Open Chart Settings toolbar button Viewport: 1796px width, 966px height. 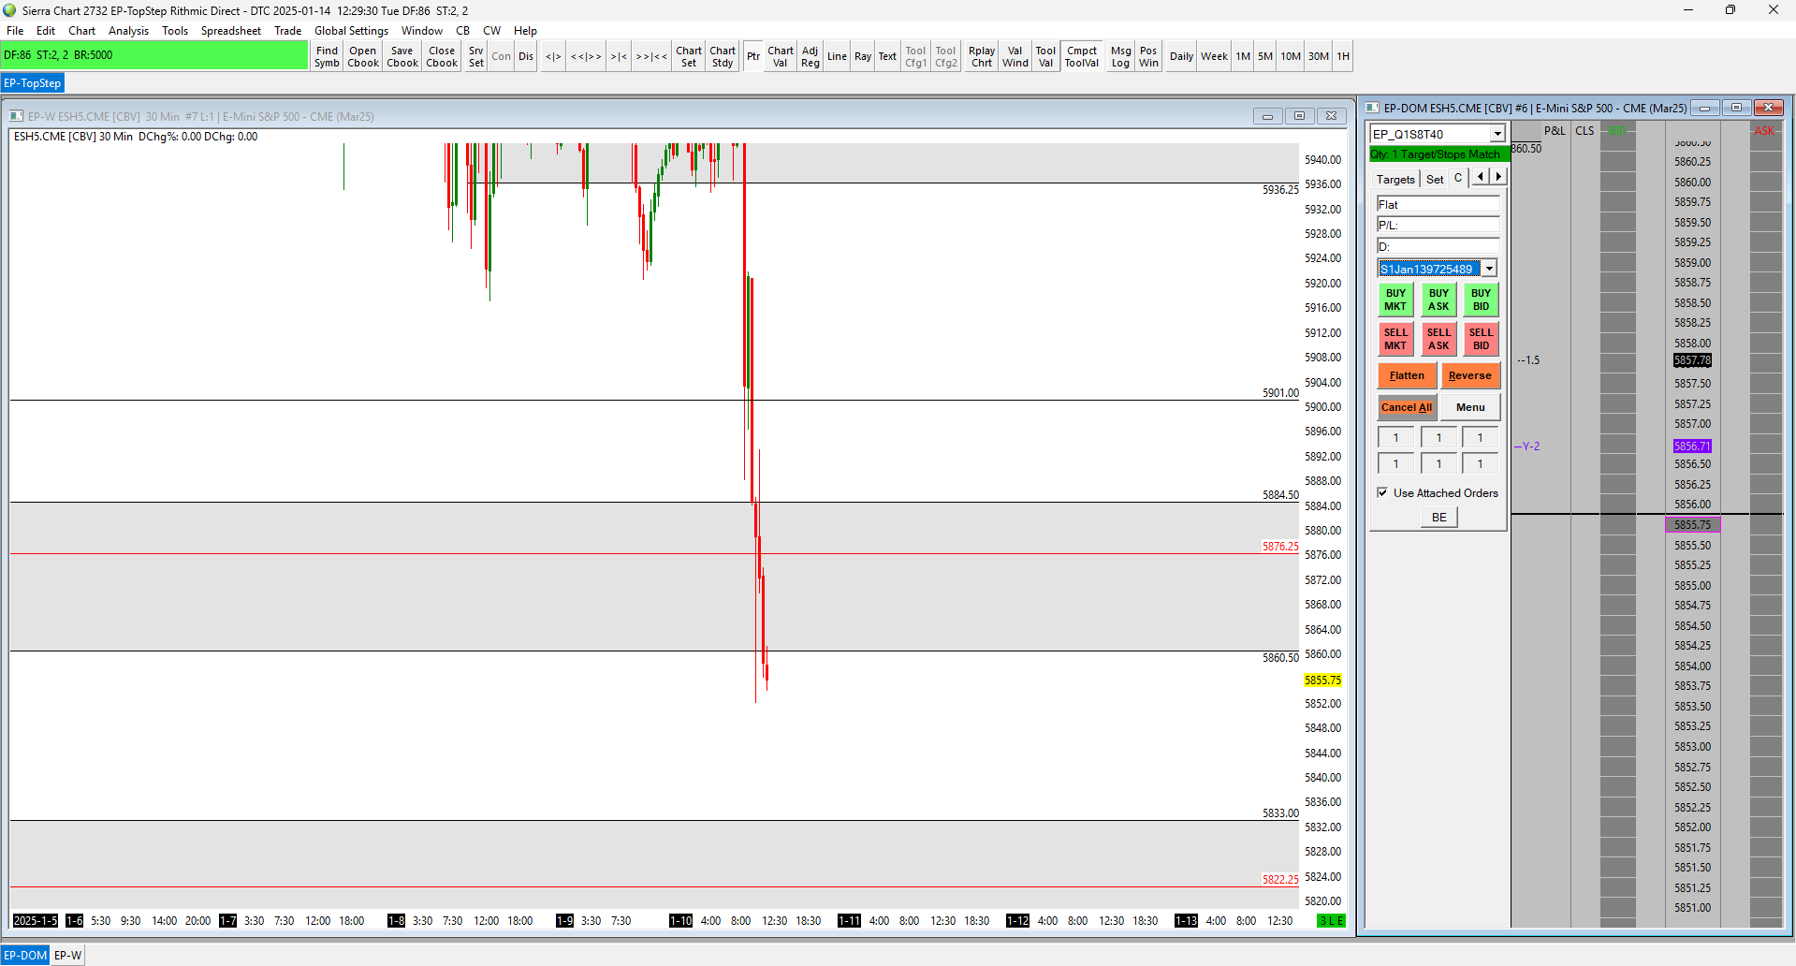point(689,56)
